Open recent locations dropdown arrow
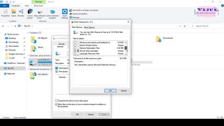Viewport: 224px width, 126px height. tap(12, 26)
